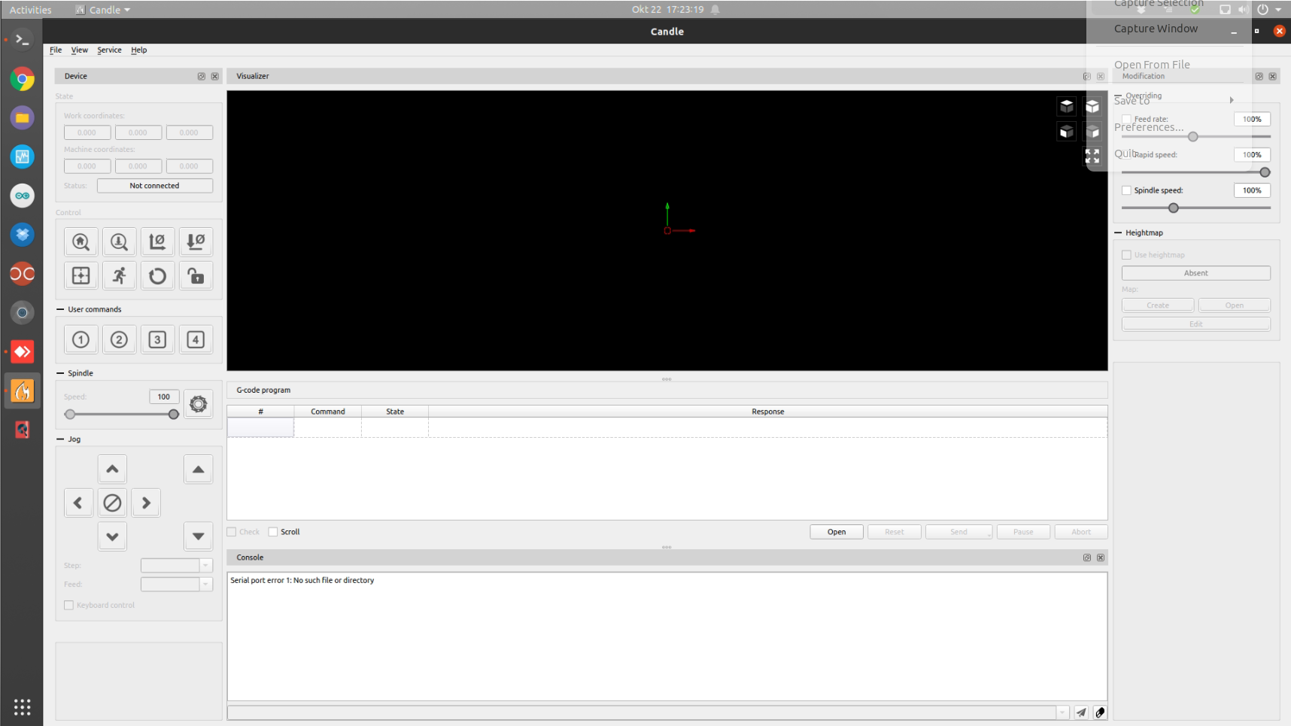
Task: Click the spindle Speed value field
Action: coord(163,396)
